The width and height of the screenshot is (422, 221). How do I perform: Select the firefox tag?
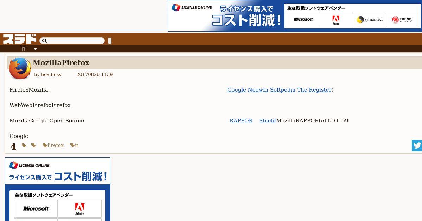coord(53,145)
